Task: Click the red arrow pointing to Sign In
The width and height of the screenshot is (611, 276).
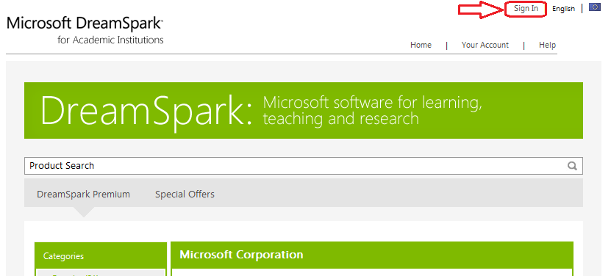Action: (481, 10)
